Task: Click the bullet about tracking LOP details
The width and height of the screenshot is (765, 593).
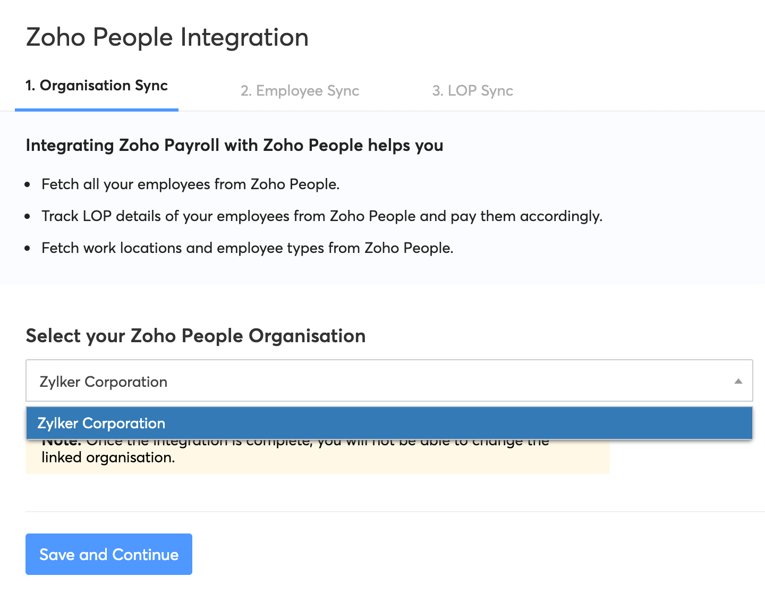Action: coord(321,216)
